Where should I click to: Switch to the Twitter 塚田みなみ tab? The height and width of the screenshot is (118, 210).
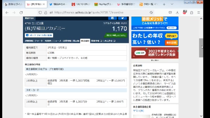[x=58, y=4]
